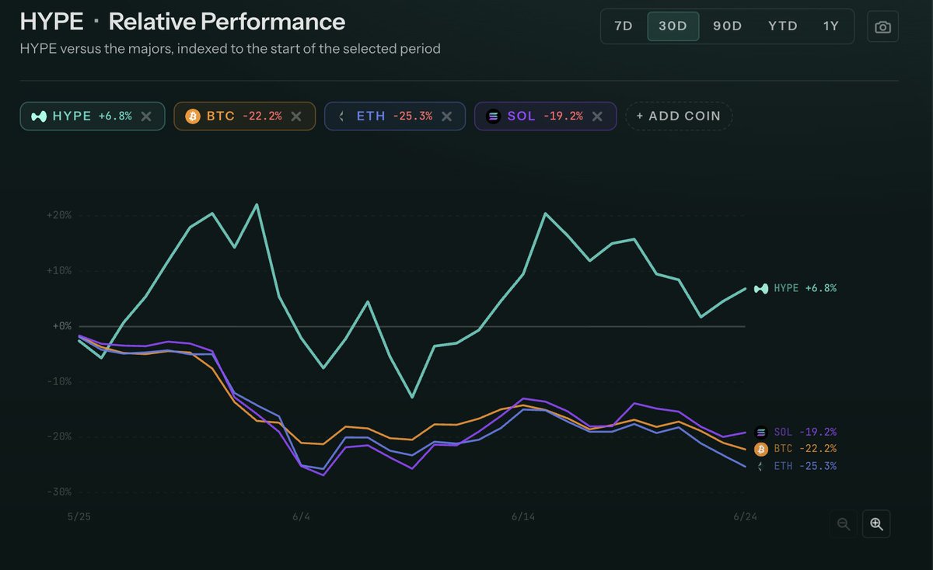Remove SOL coin from comparison
This screenshot has width=933, height=570.
(x=597, y=116)
